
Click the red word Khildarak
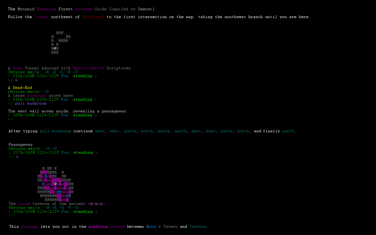[x=93, y=17]
